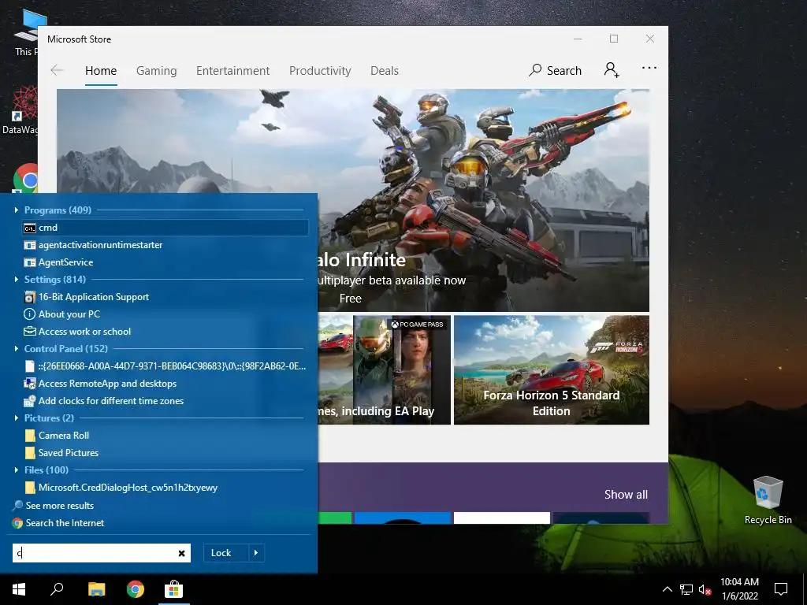Open the power options arrow beside Lock

pyautogui.click(x=256, y=553)
